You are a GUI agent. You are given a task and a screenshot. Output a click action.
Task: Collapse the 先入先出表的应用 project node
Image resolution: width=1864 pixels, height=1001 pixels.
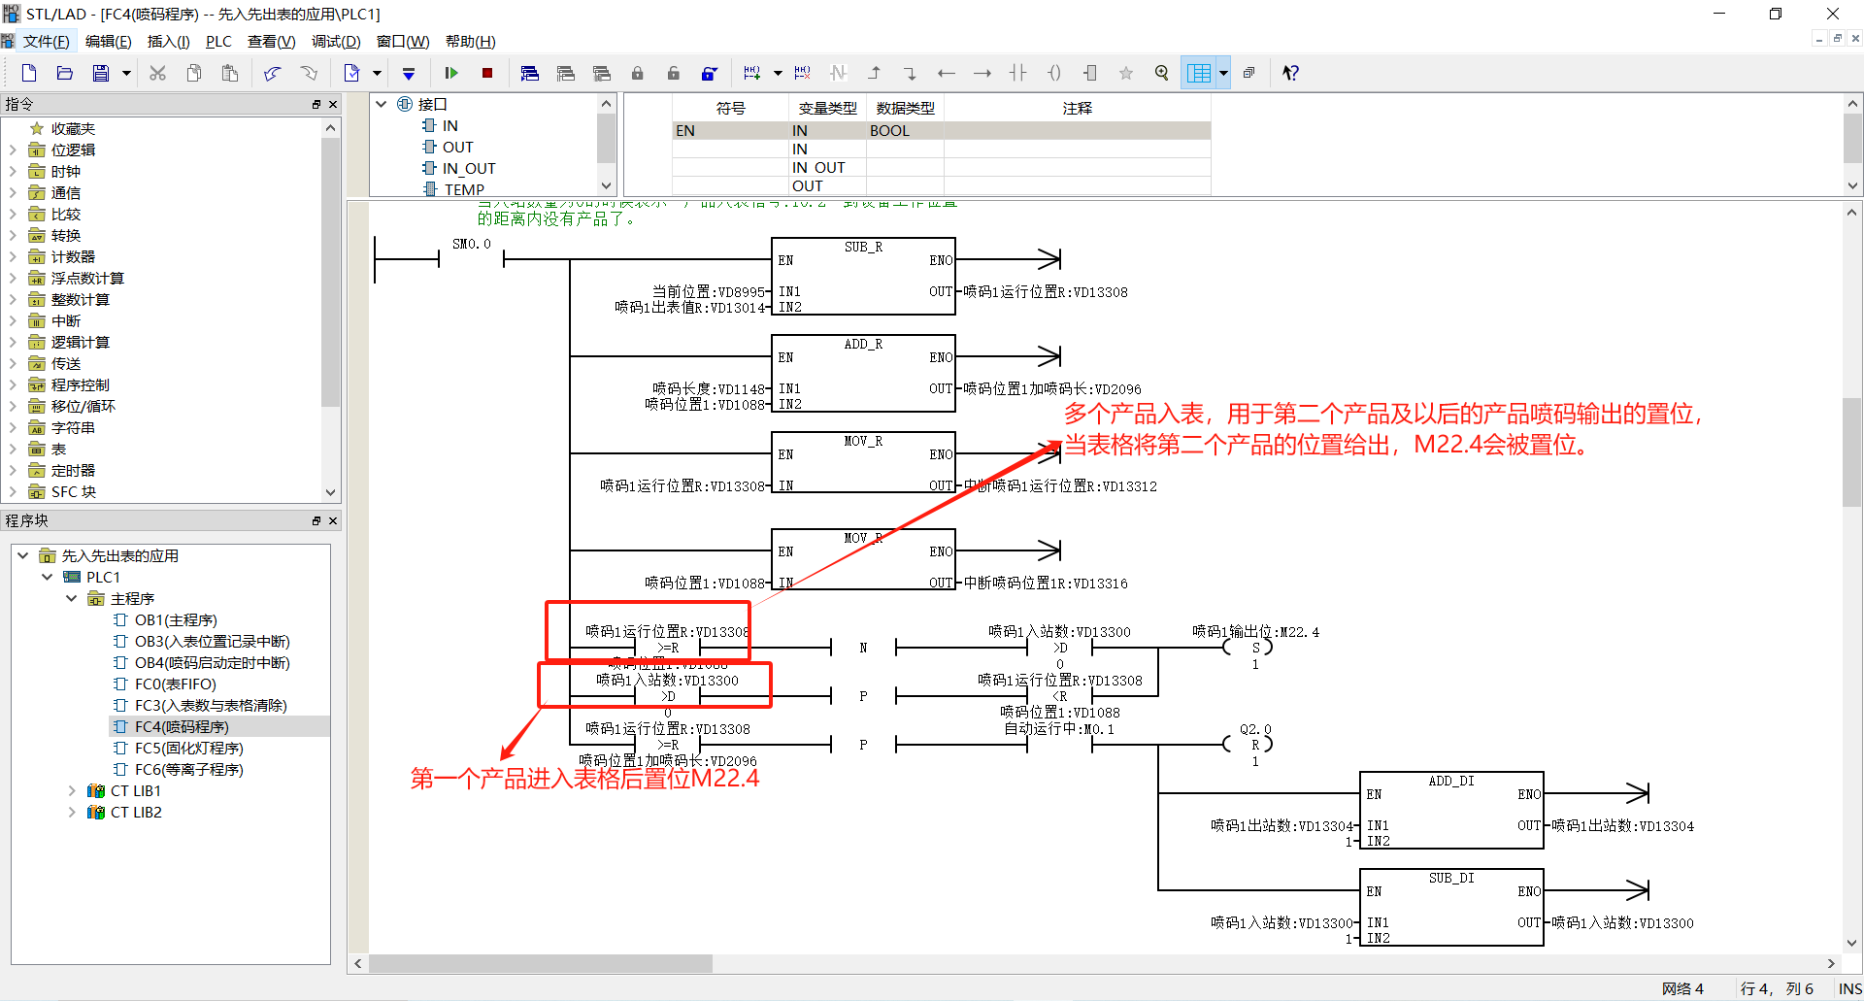(x=22, y=555)
